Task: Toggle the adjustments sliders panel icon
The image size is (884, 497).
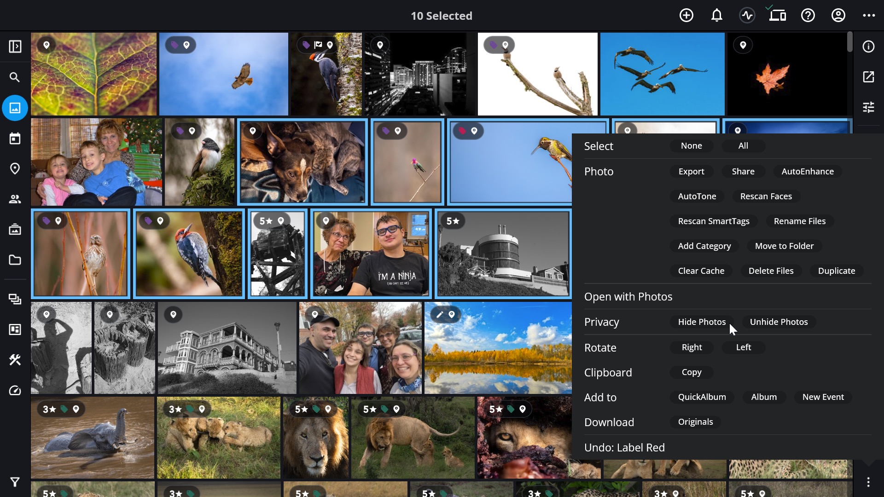Action: click(868, 107)
